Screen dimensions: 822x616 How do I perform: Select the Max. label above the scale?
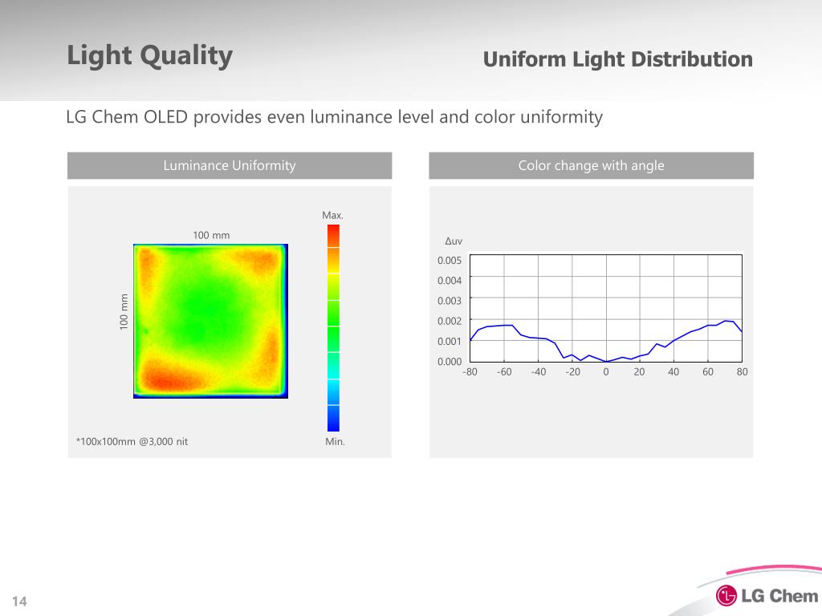(x=332, y=215)
